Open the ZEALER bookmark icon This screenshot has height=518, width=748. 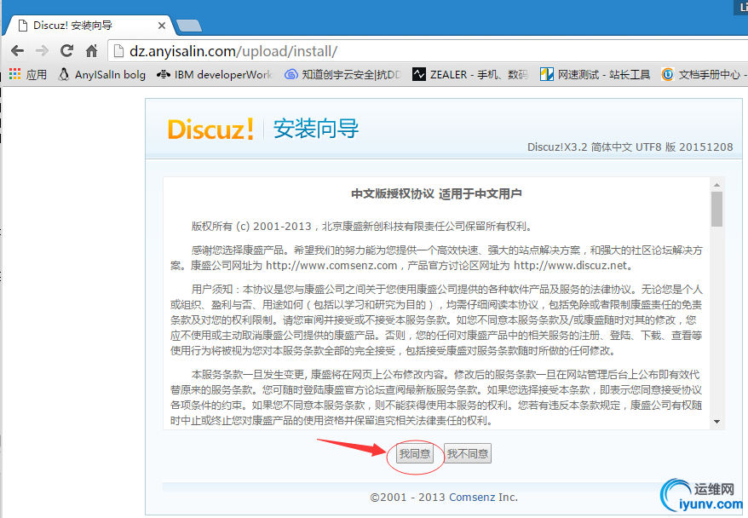coord(419,74)
